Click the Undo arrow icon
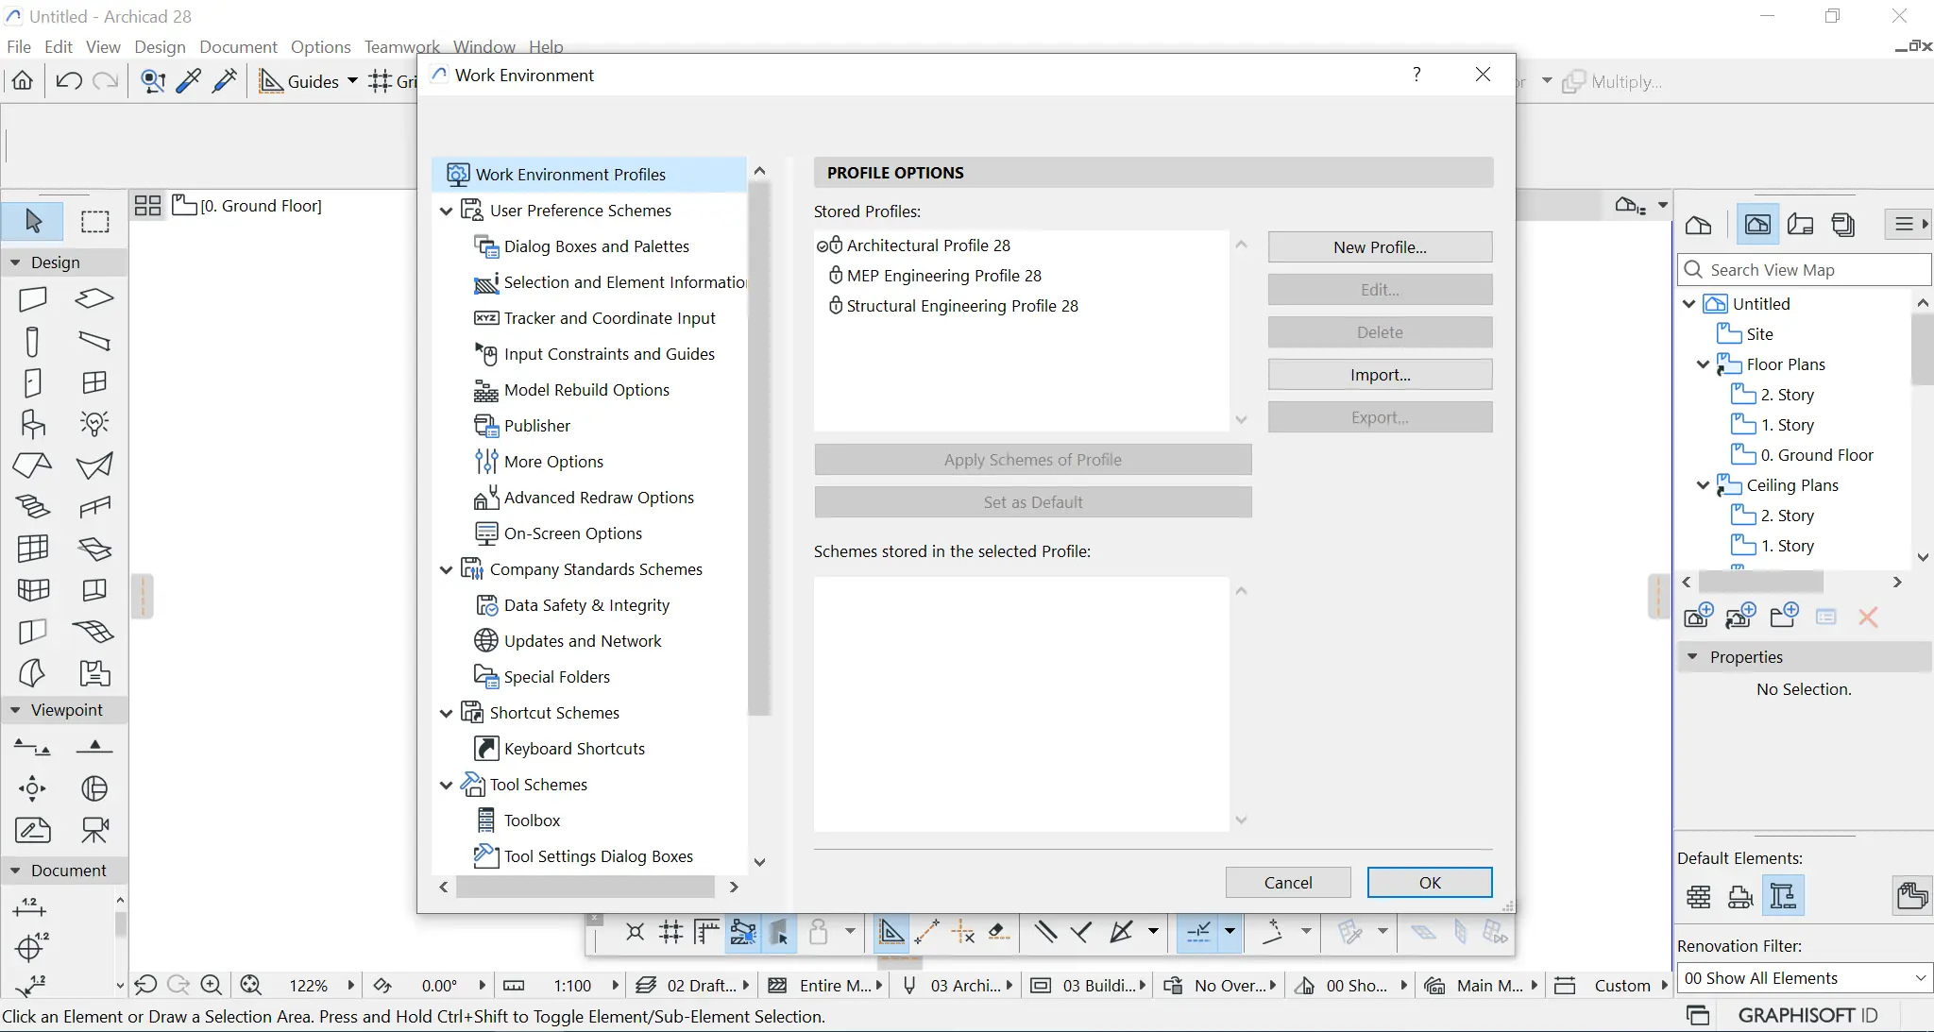 68,81
